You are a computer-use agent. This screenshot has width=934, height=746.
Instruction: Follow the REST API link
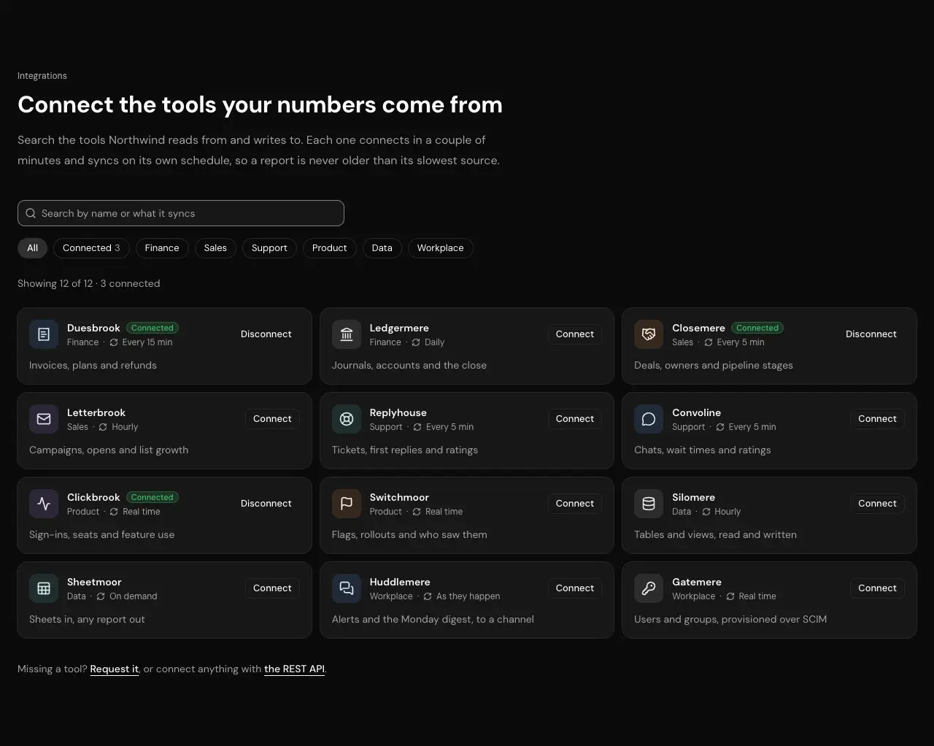click(x=294, y=669)
